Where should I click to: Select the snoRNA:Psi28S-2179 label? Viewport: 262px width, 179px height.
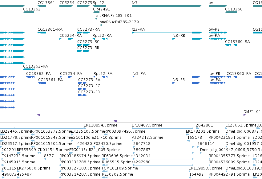pos(119,22)
